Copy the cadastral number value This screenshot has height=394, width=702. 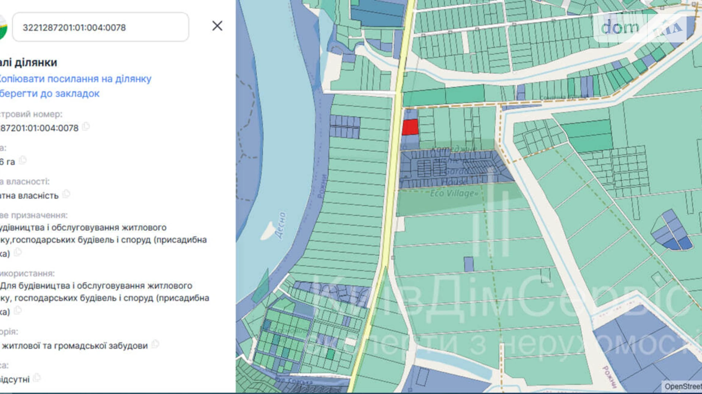pyautogui.click(x=86, y=127)
